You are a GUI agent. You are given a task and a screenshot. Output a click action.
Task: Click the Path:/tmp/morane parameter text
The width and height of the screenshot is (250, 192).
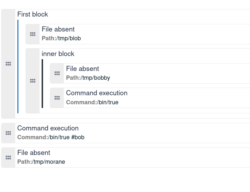click(x=41, y=162)
